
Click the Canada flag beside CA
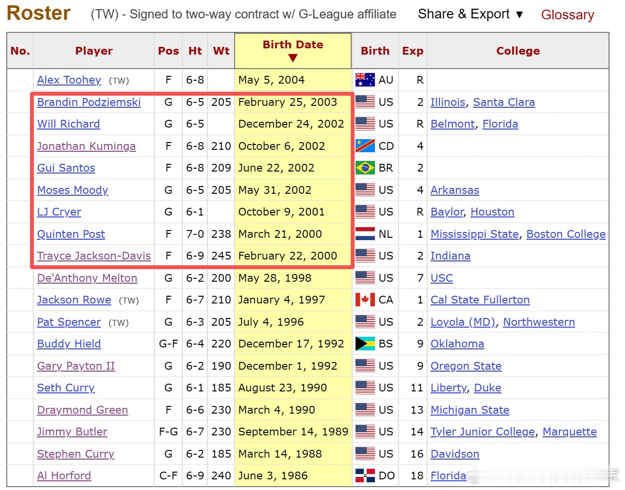(x=365, y=300)
